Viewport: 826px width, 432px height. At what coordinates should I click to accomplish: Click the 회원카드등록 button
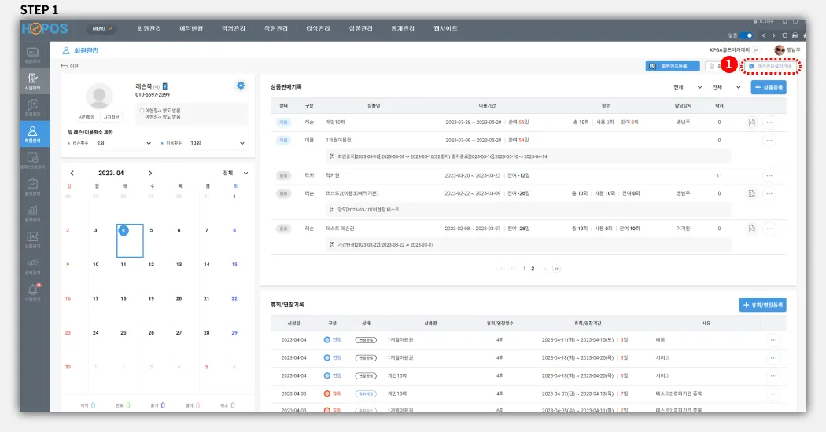(x=672, y=67)
